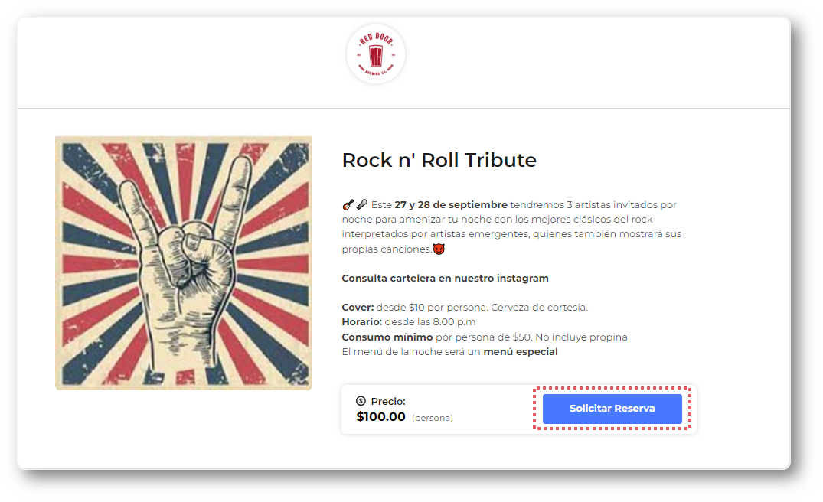This screenshot has height=502, width=823.
Task: Click the 'menú especial' bold text
Action: 520,352
